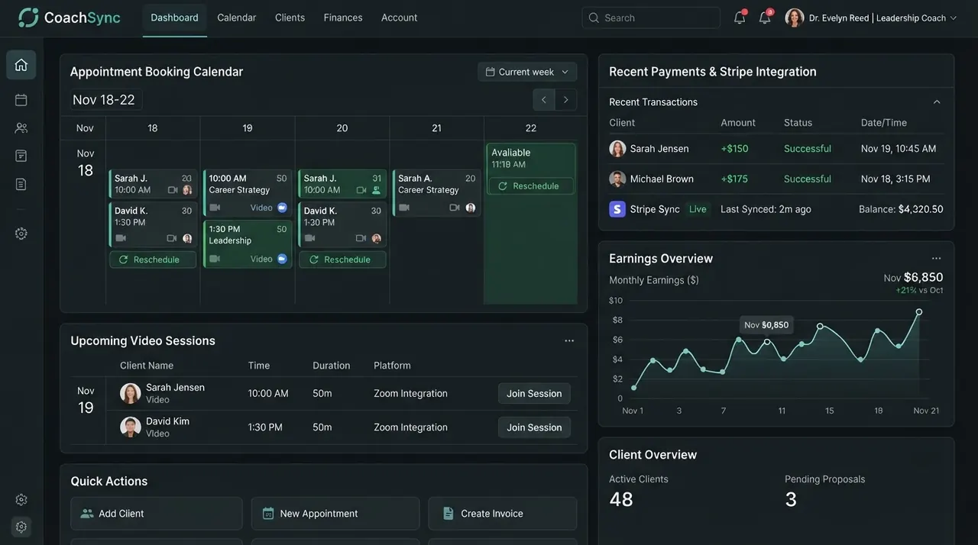Screen dimensions: 978x545
Task: Click the New Appointment quick action
Action: [x=335, y=514]
